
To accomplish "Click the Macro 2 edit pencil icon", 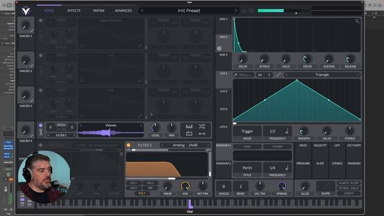I will (32, 66).
